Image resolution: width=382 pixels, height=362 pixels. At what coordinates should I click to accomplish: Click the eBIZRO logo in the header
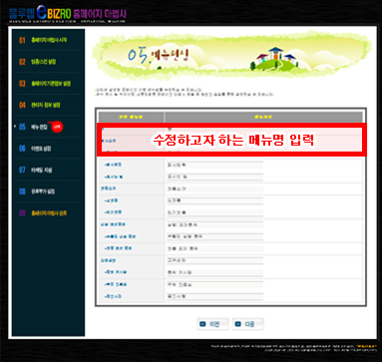[x=54, y=13]
